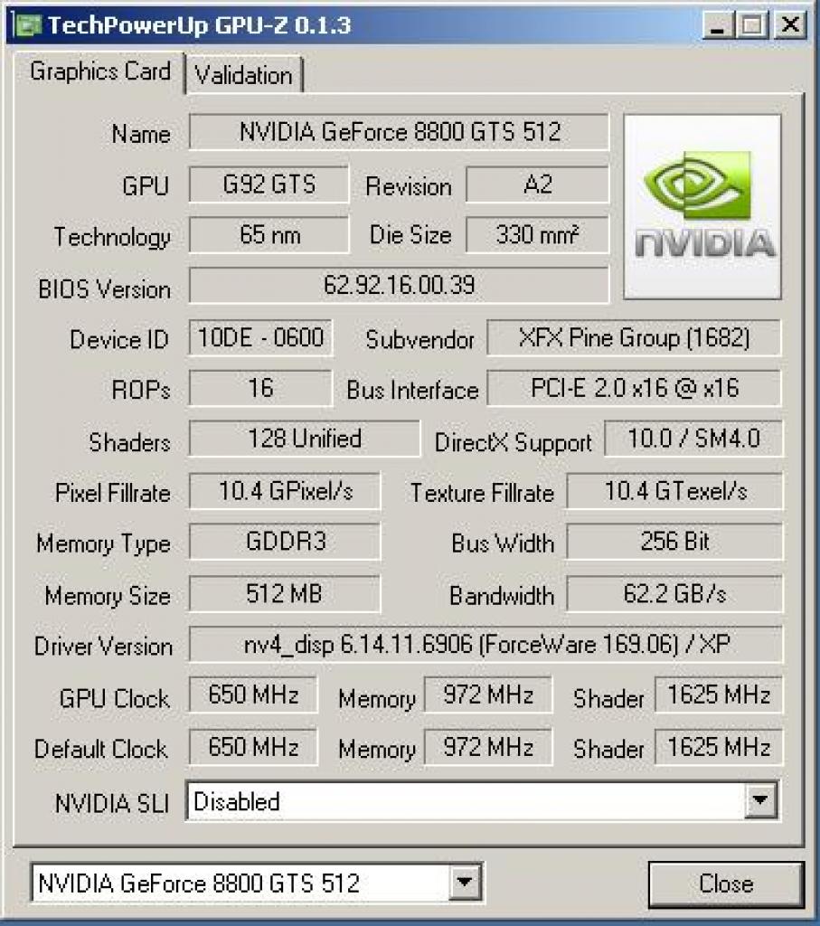
Task: Click the DirectX Support label
Action: [513, 442]
